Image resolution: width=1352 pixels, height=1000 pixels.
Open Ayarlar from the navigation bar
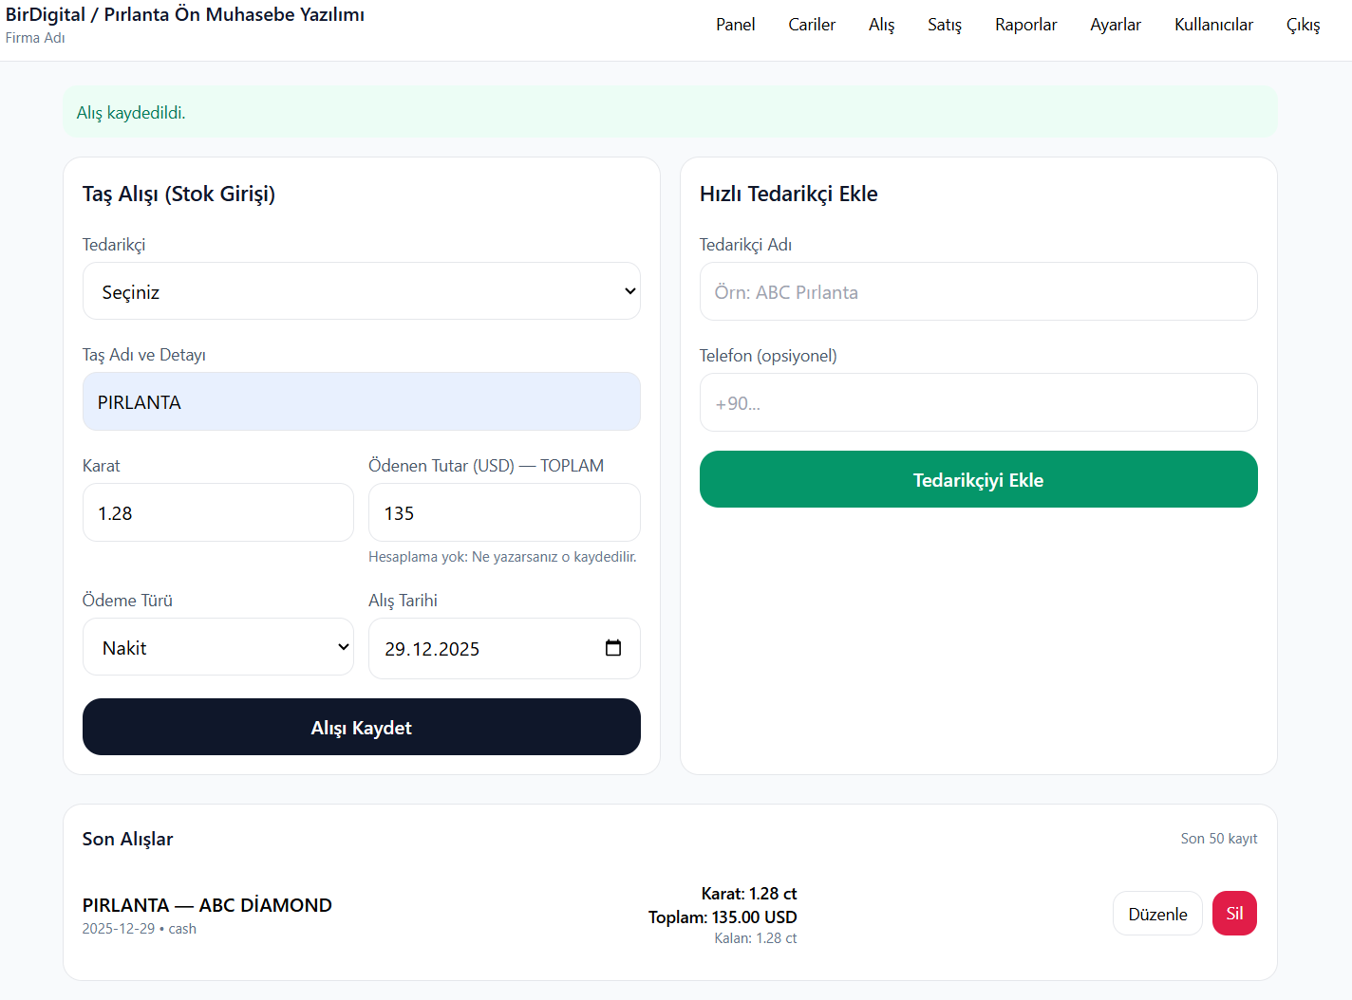click(x=1115, y=25)
